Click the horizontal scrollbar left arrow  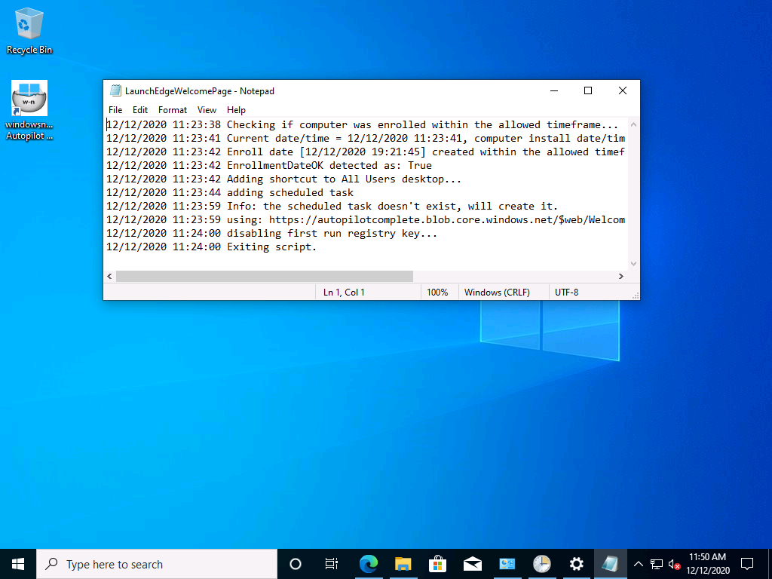click(x=109, y=276)
